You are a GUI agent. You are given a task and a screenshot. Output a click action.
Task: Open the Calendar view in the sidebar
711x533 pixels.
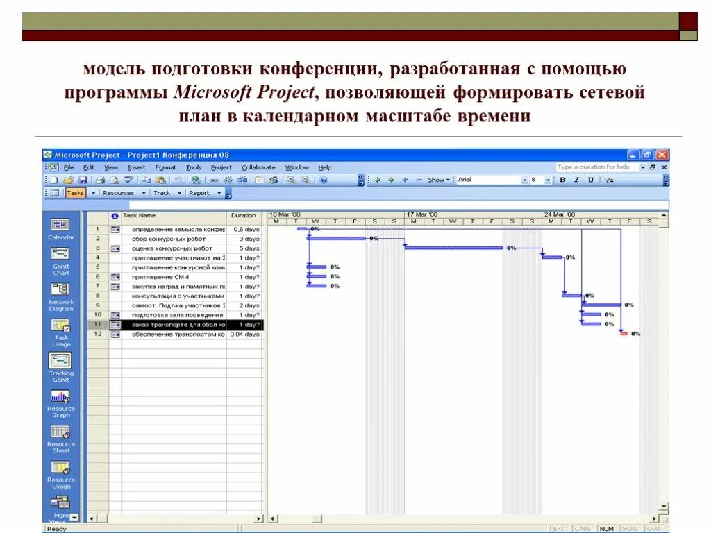click(x=61, y=229)
